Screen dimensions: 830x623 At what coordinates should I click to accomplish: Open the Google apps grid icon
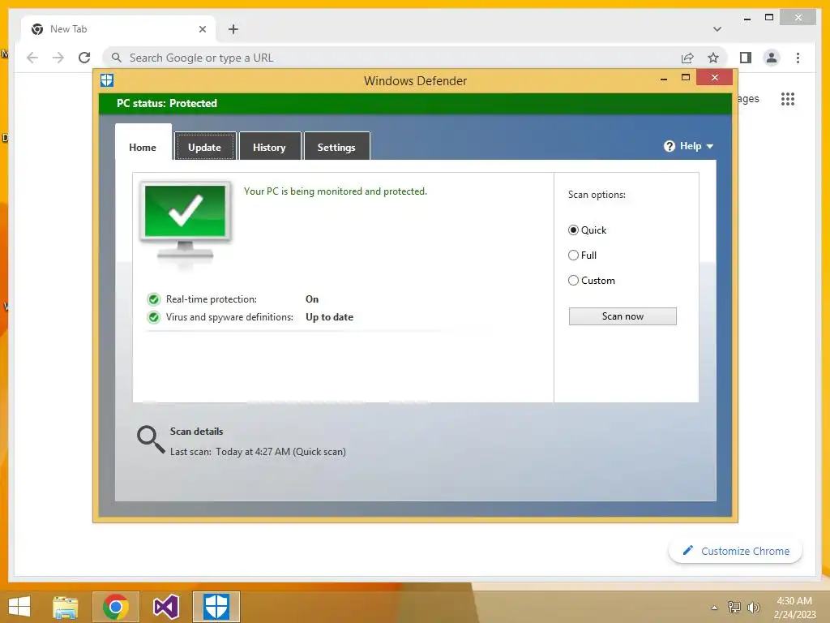pyautogui.click(x=788, y=99)
